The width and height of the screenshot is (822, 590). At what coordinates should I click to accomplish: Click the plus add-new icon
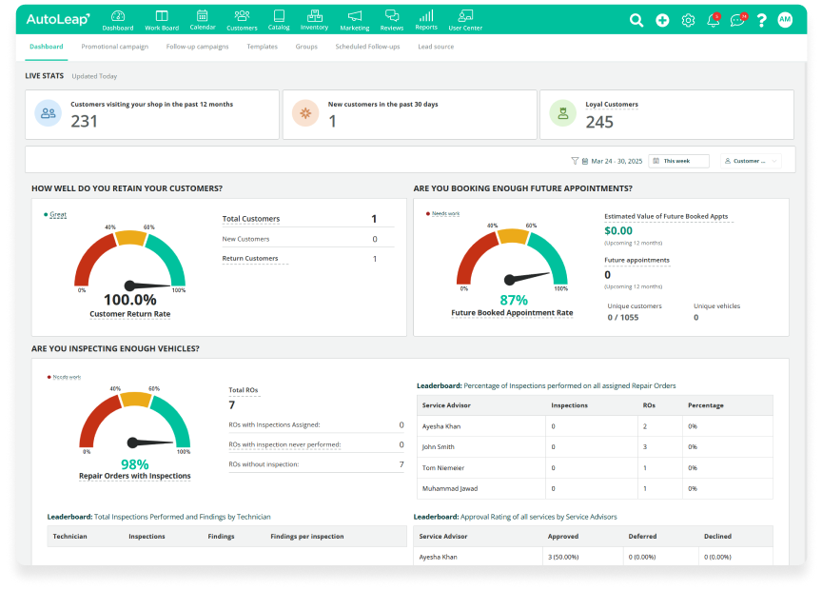pyautogui.click(x=662, y=20)
